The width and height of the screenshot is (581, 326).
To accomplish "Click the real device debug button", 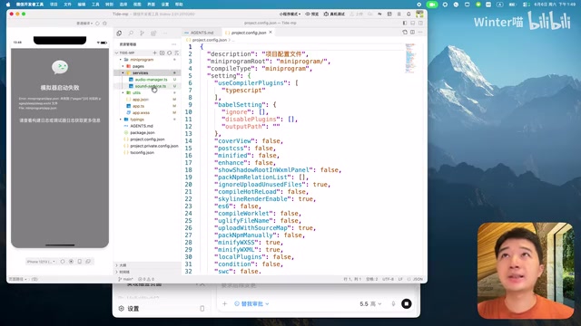I will pyautogui.click(x=334, y=14).
